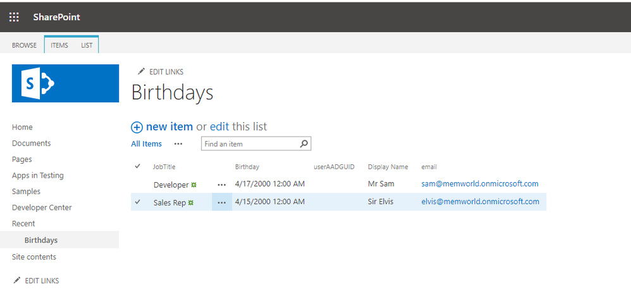Open Apps in Testing link
631x306 pixels.
38,176
